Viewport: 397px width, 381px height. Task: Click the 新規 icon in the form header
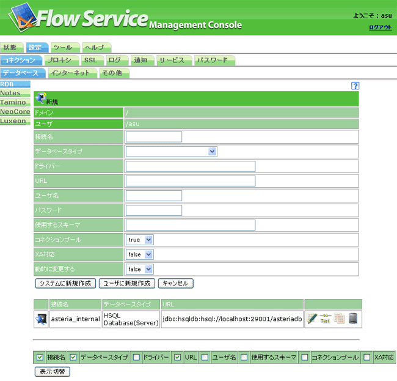[41, 98]
